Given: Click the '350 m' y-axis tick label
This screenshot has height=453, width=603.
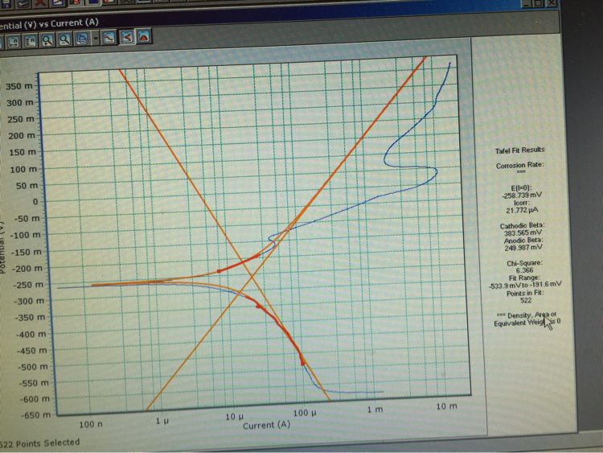Looking at the screenshot, I should click(18, 86).
